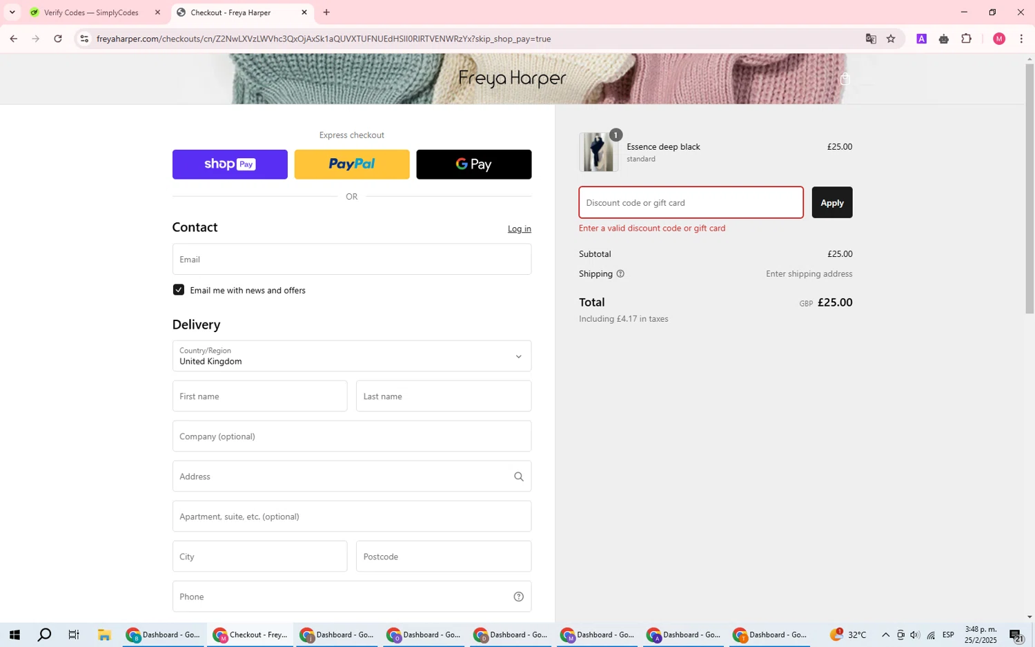Focus the First name field
The image size is (1035, 647).
pyautogui.click(x=260, y=396)
